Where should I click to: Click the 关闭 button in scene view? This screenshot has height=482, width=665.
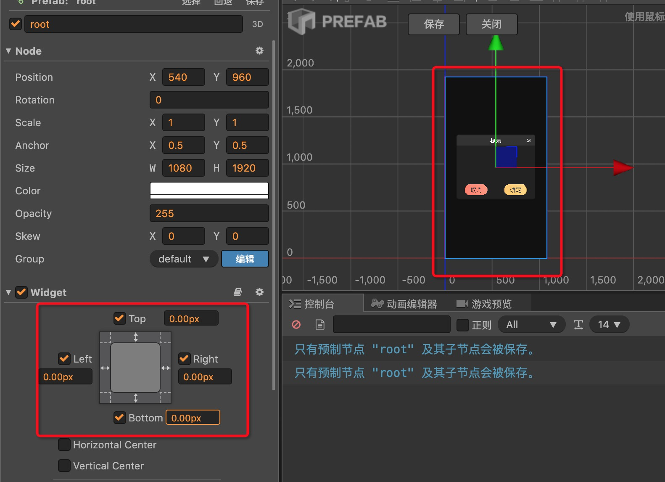point(491,24)
